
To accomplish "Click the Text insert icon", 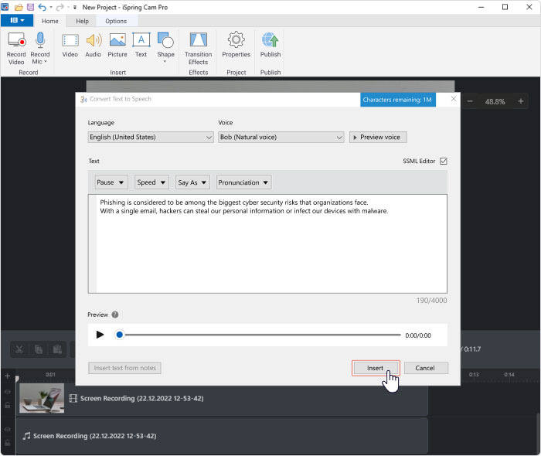I will 141,41.
